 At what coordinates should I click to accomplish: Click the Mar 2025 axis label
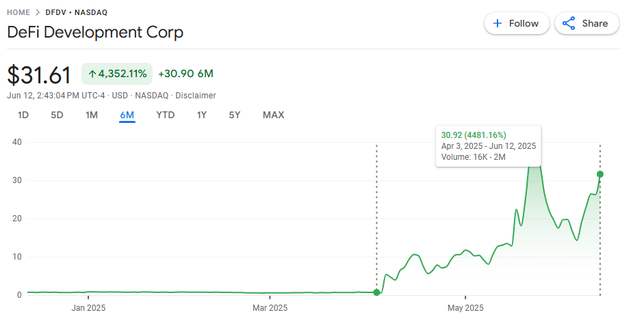click(270, 308)
